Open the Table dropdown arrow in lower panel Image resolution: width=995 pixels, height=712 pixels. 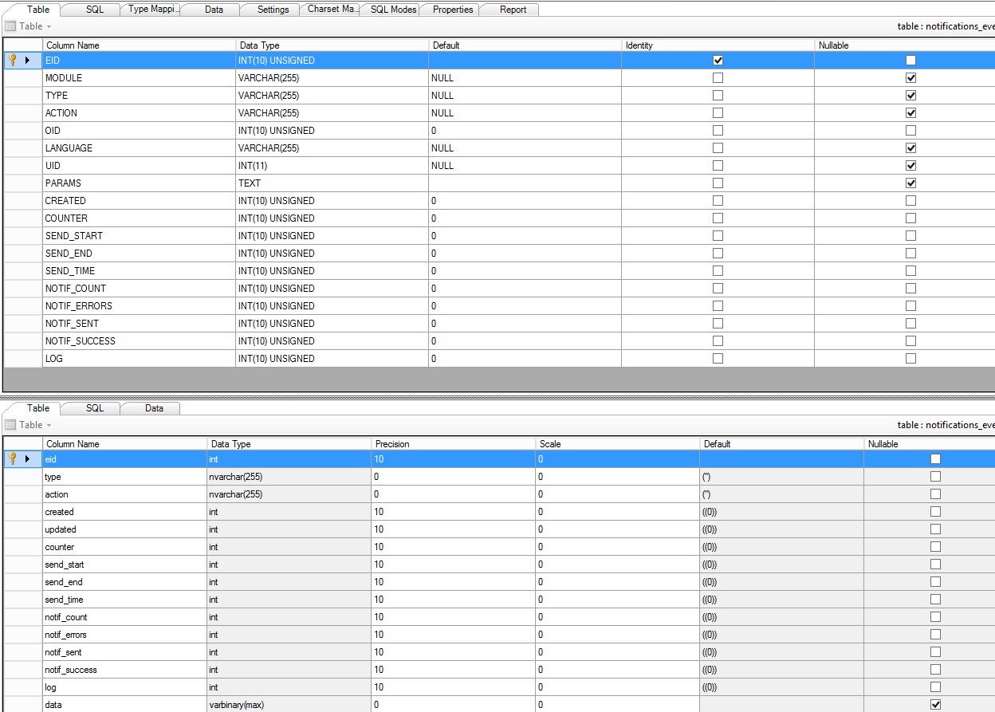tap(49, 425)
